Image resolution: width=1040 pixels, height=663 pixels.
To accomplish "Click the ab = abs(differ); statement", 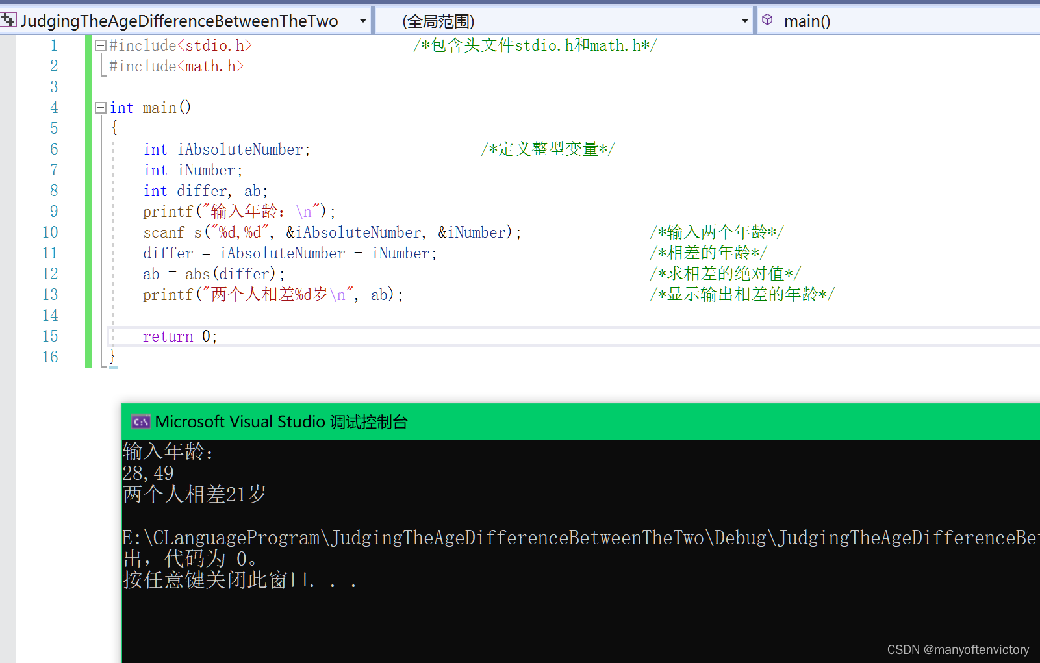I will pyautogui.click(x=214, y=274).
